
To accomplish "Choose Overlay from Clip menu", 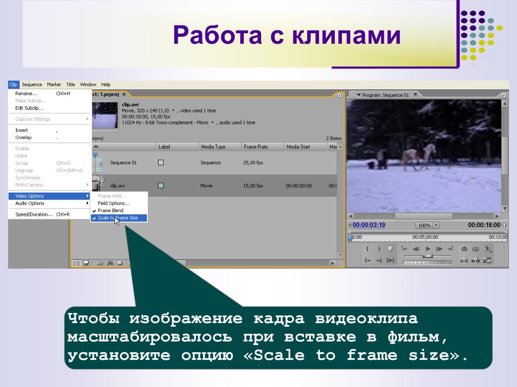I will coord(49,138).
